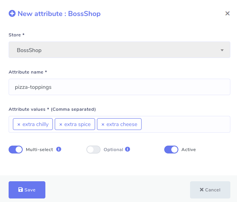Click the plus icon beside New attribute title
237x202 pixels.
(x=12, y=14)
